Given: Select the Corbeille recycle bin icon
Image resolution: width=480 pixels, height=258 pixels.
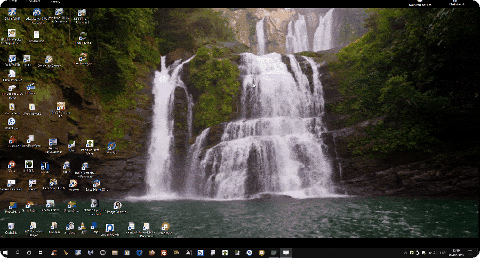Looking at the screenshot, I should [x=11, y=227].
